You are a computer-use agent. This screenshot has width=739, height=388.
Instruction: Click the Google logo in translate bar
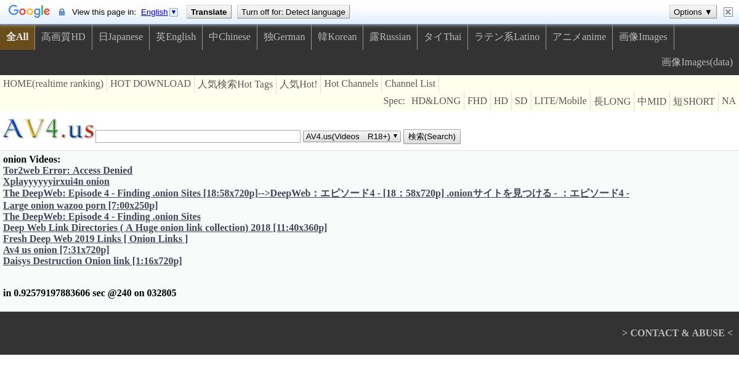click(29, 12)
